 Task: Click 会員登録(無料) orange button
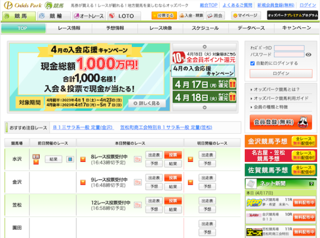pyautogui.click(x=281, y=122)
